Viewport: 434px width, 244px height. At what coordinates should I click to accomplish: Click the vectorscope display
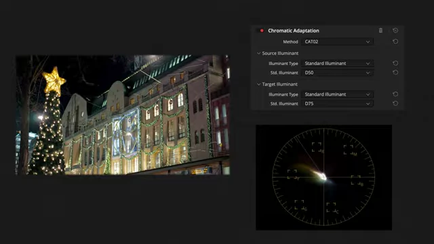[324, 178]
